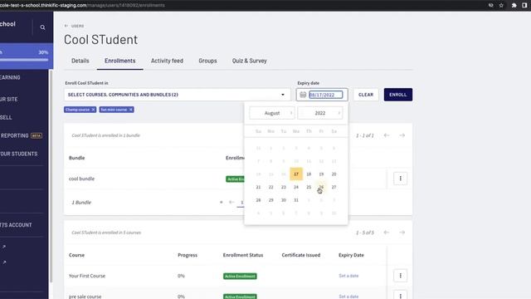Click Set a date for pre sale course
Screen dimensions: 531x299
click(x=348, y=297)
